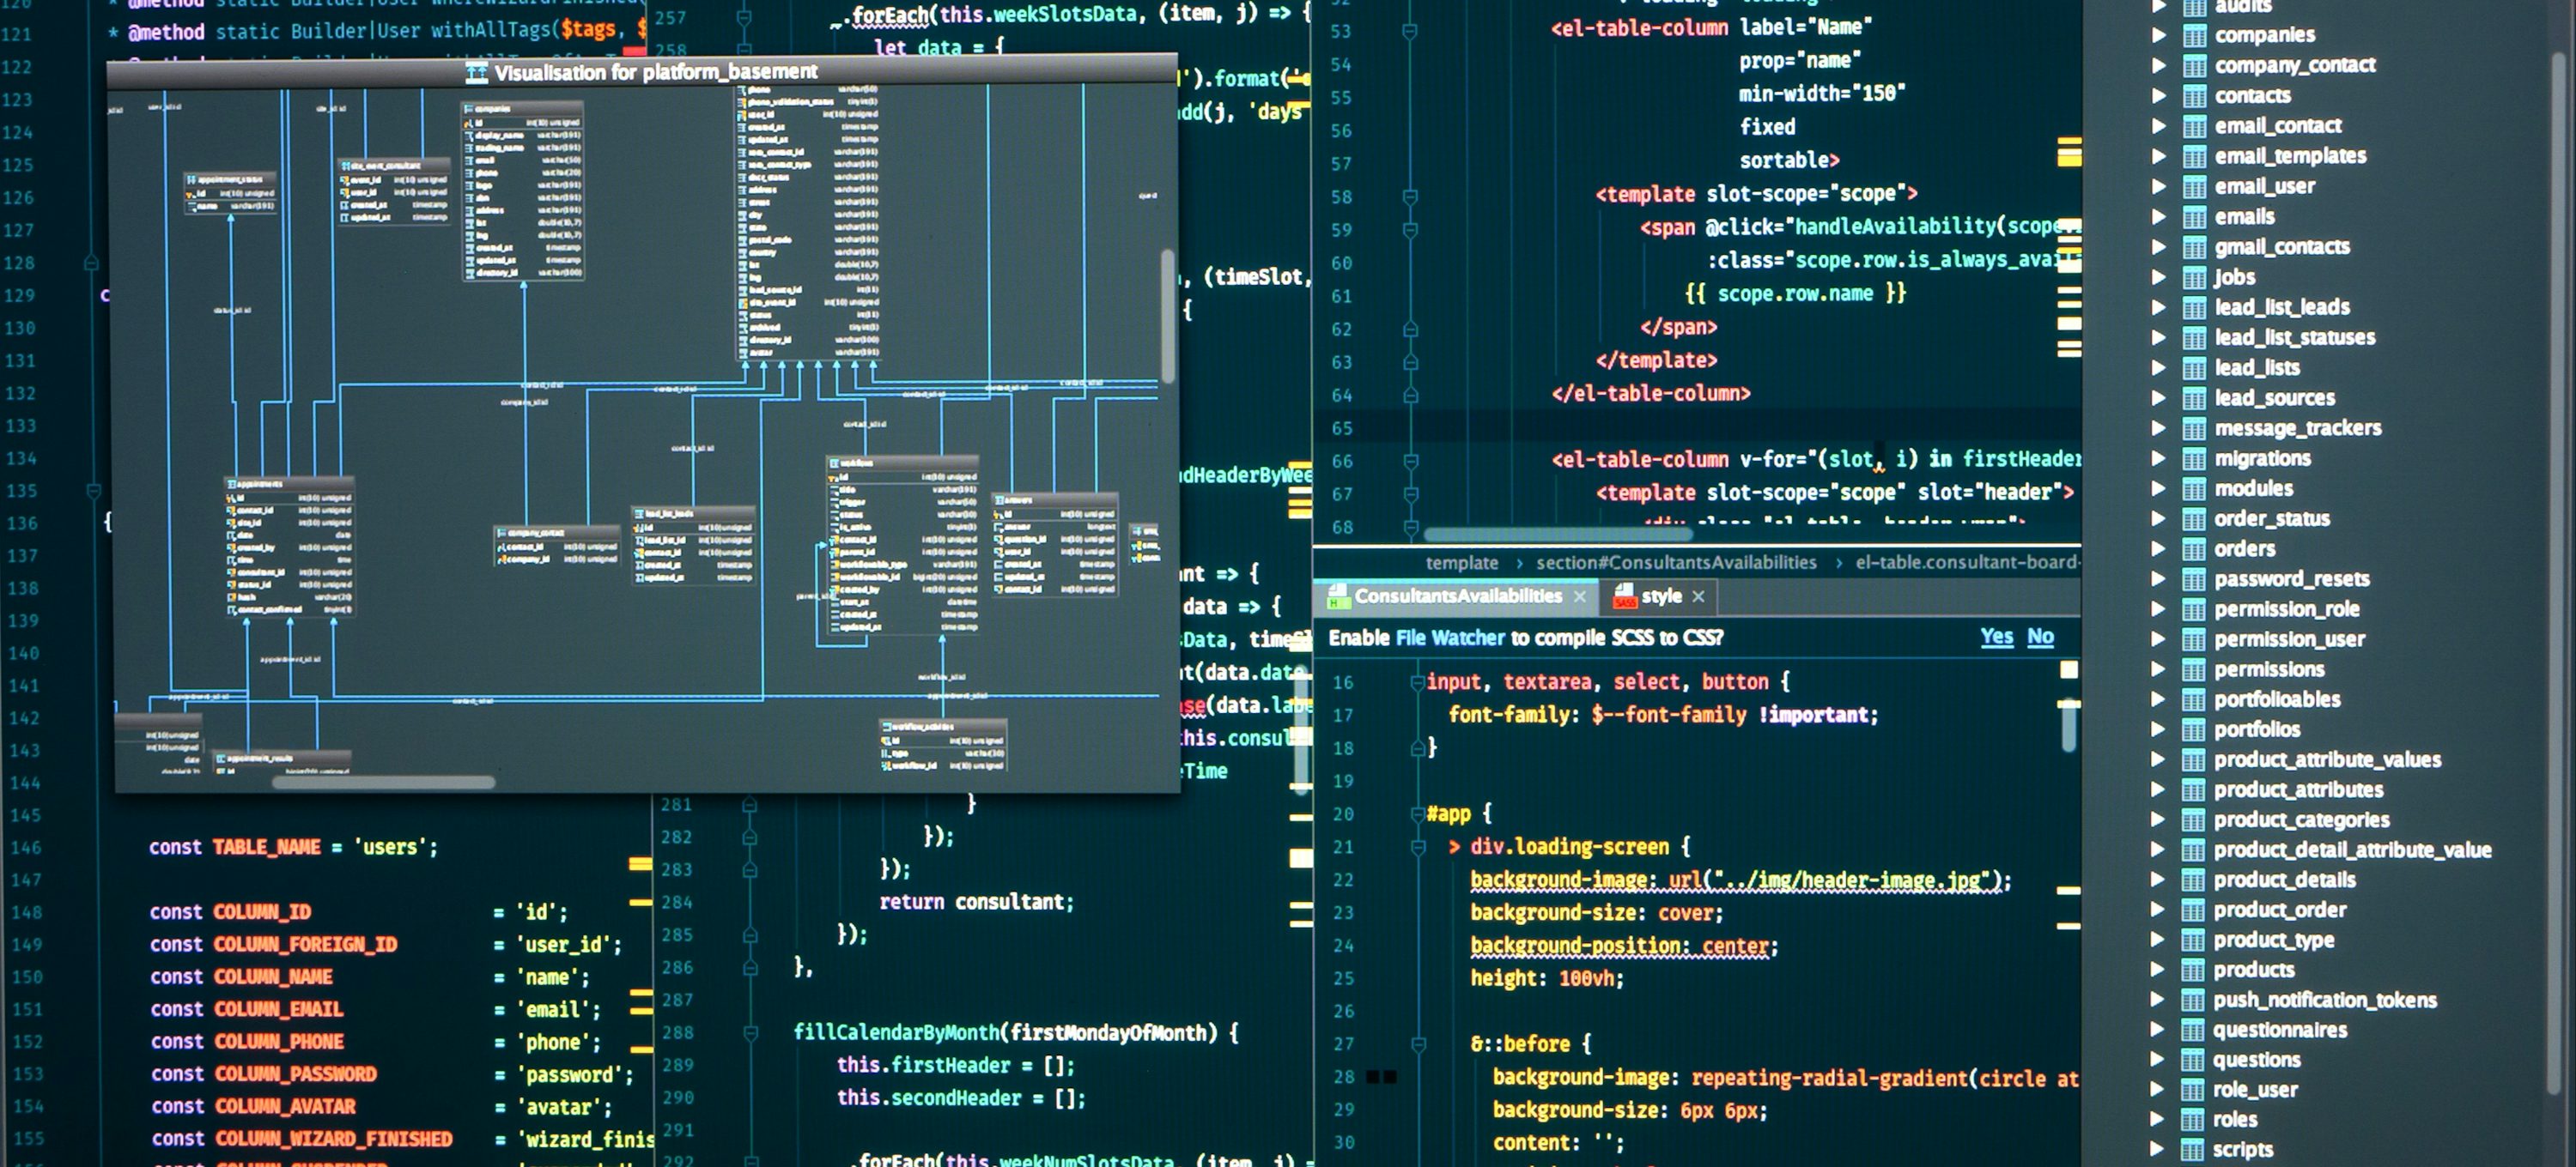The image size is (2576, 1167).
Task: Click the questionnaires table icon
Action: [x=2192, y=1030]
